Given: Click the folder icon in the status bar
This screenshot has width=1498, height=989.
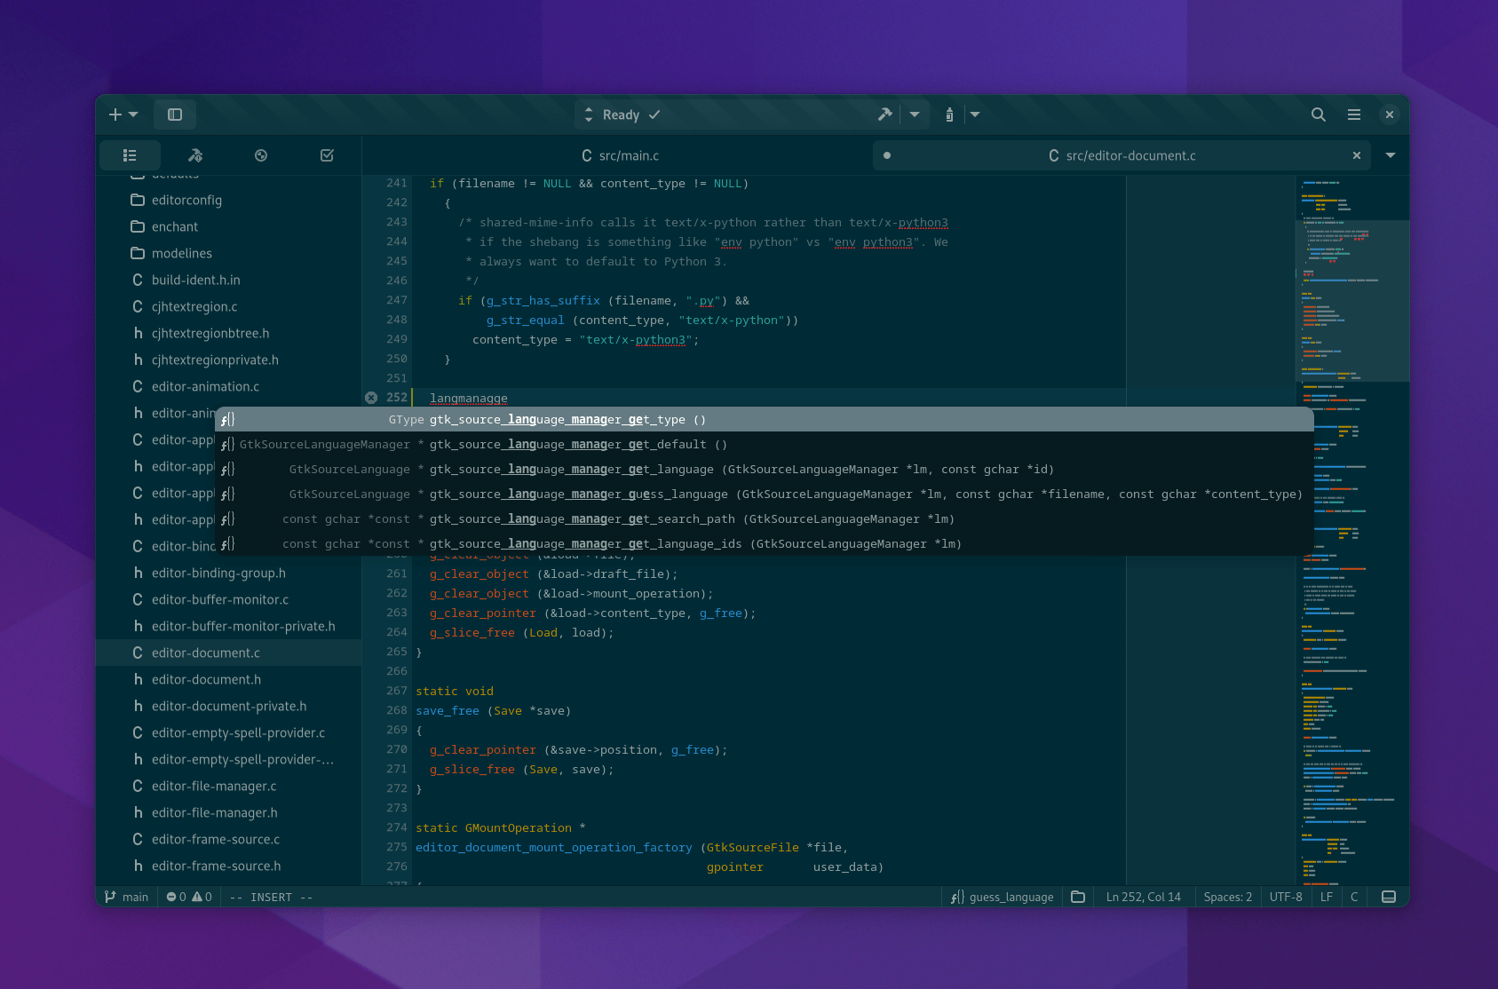Looking at the screenshot, I should 1077,897.
